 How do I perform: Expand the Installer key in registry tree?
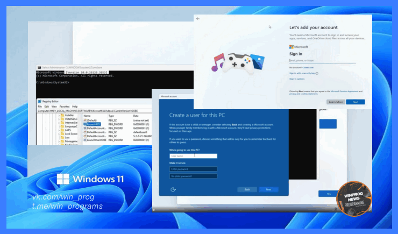tap(59, 115)
